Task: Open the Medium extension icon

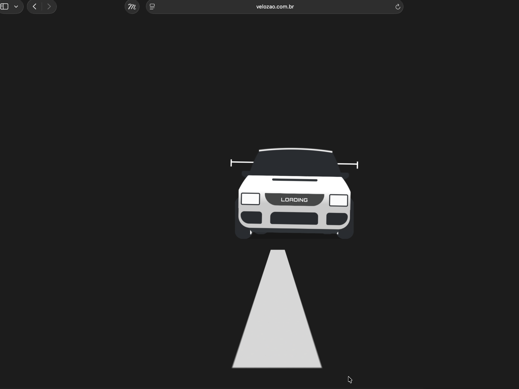Action: (x=132, y=6)
